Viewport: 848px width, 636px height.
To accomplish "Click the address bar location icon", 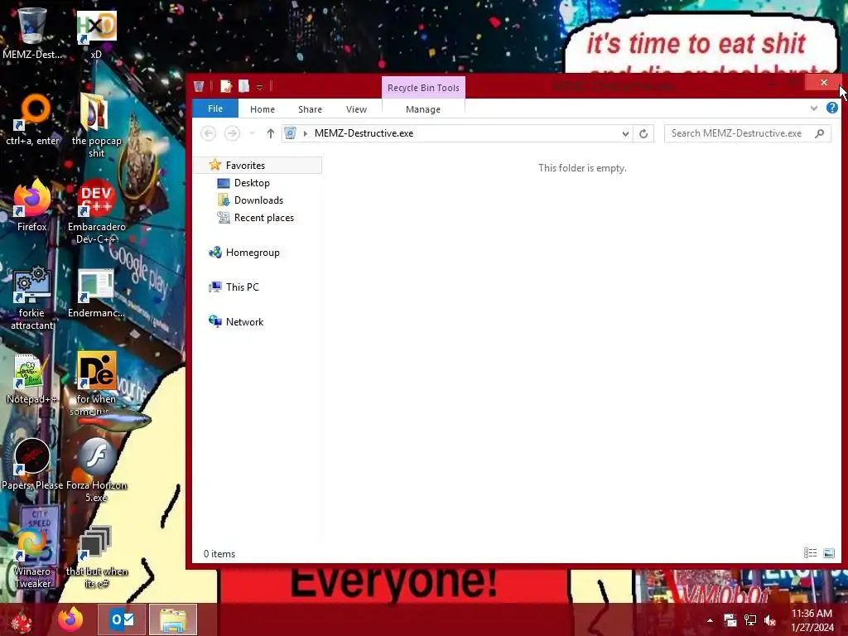I will [x=291, y=133].
